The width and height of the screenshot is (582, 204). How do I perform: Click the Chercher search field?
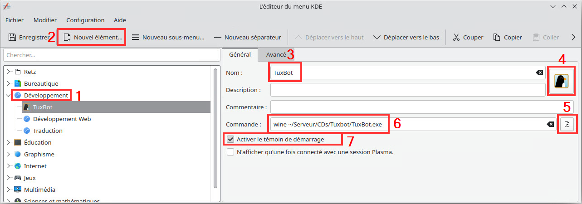tap(112, 55)
